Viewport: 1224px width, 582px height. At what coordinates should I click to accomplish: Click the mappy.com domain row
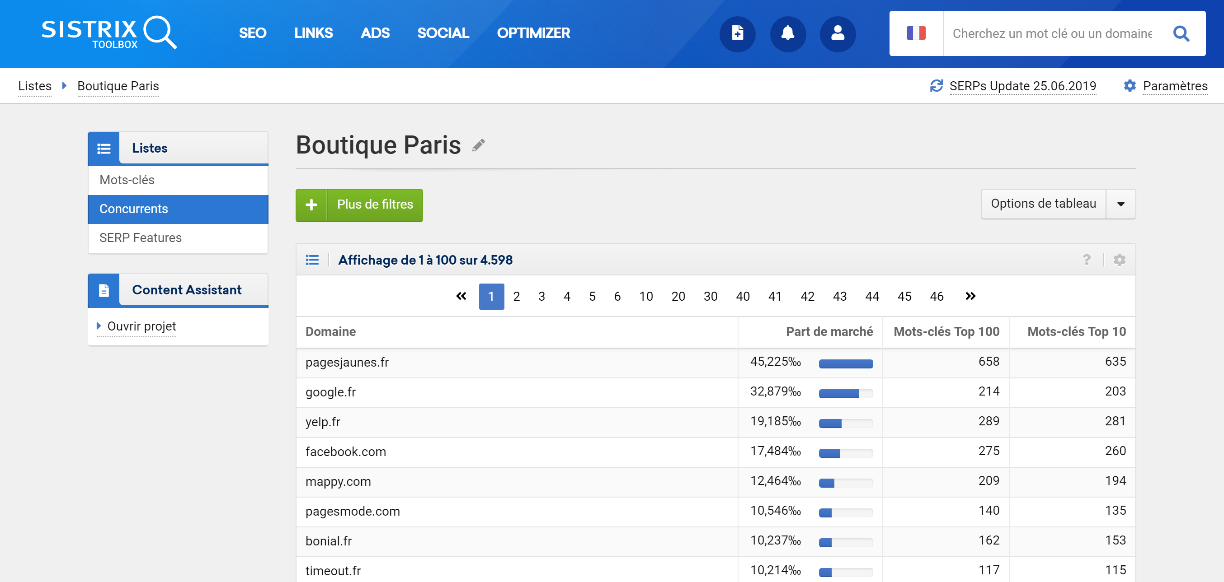716,482
